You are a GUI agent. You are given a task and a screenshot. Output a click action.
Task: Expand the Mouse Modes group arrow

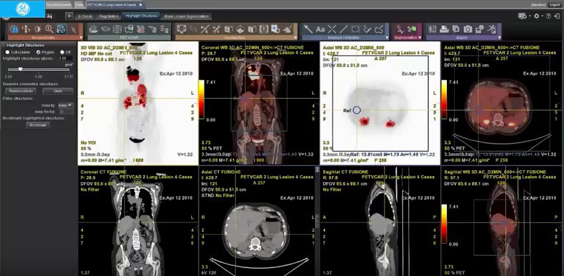(81, 38)
